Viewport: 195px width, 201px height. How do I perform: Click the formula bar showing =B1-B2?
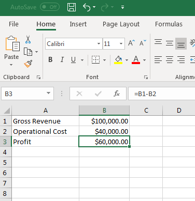coord(162,94)
